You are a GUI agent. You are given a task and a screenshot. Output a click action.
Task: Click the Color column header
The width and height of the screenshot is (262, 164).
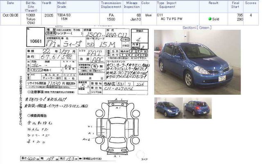click(145, 3)
